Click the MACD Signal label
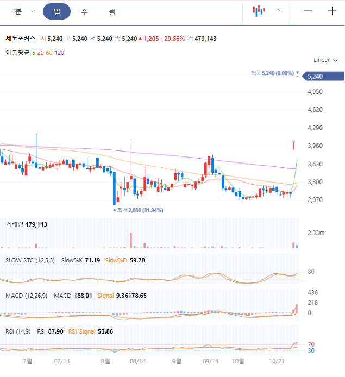 pos(105,296)
